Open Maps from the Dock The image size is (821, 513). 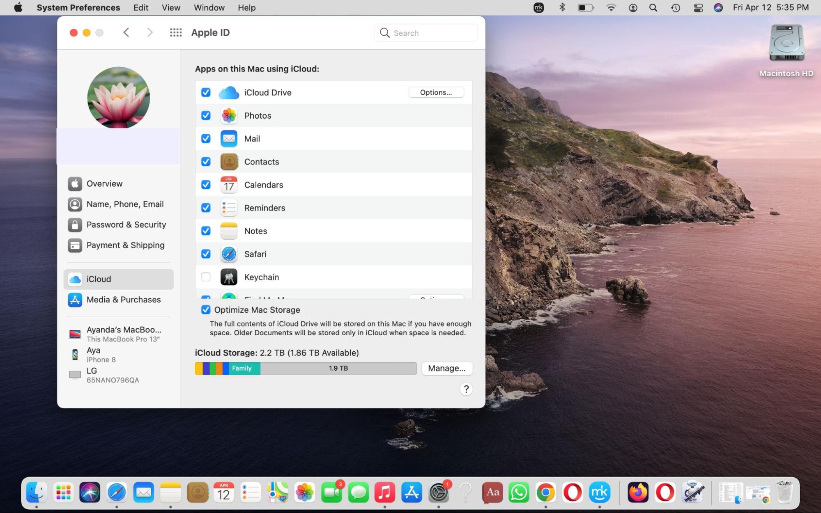[x=278, y=492]
